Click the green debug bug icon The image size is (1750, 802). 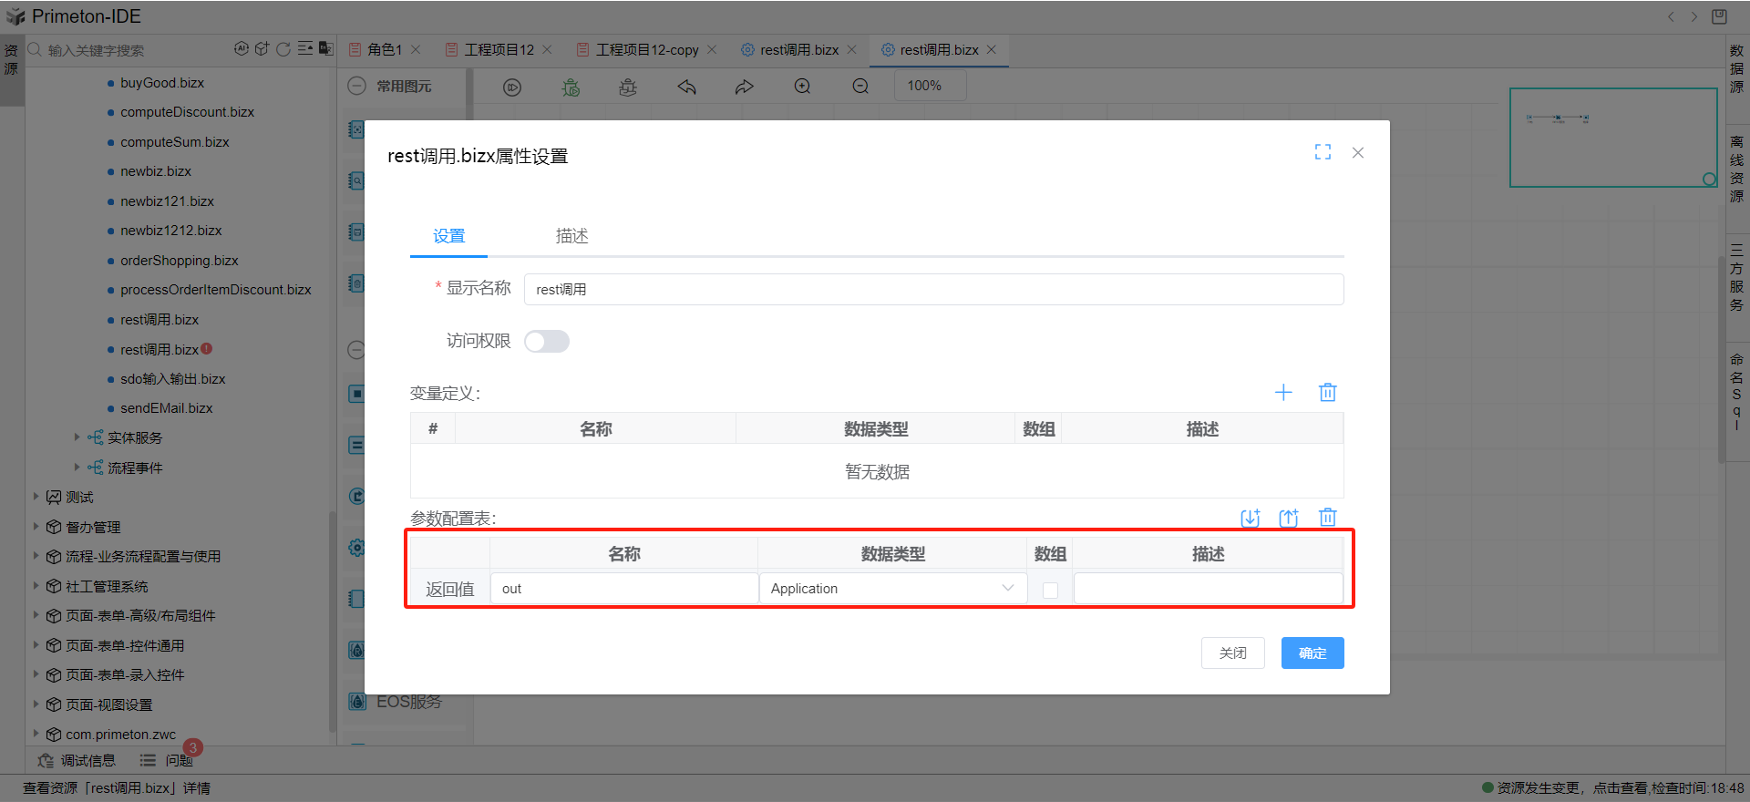571,87
